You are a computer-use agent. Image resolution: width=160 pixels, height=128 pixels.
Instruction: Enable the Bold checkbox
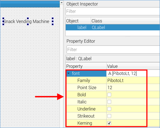pos(109,95)
